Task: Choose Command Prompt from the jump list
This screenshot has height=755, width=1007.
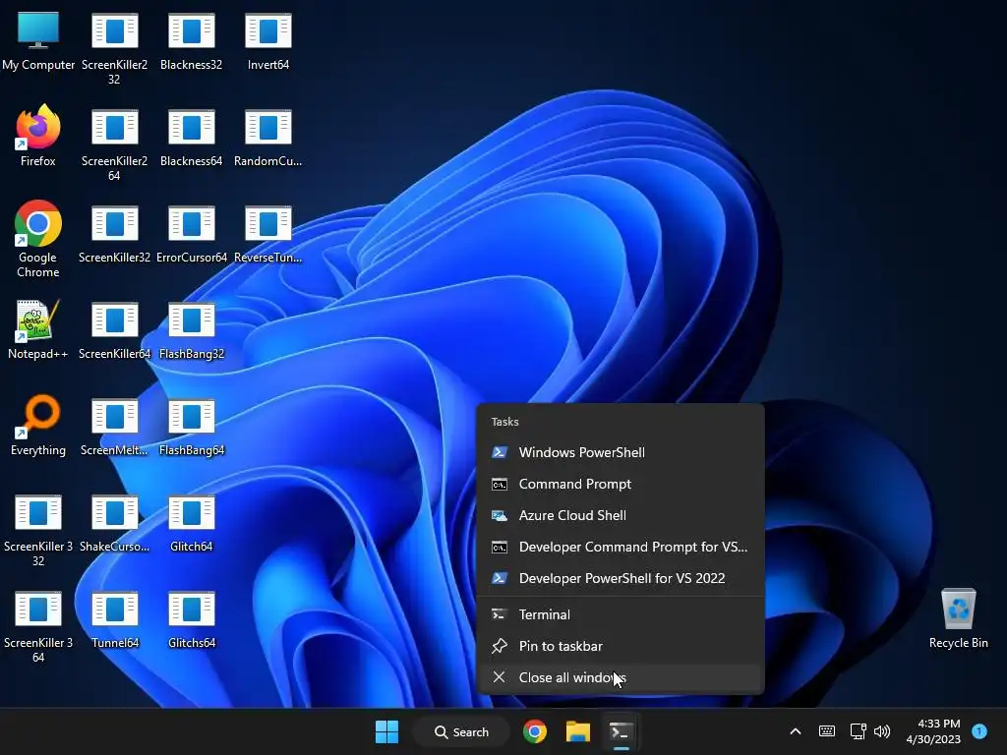Action: pyautogui.click(x=622, y=484)
